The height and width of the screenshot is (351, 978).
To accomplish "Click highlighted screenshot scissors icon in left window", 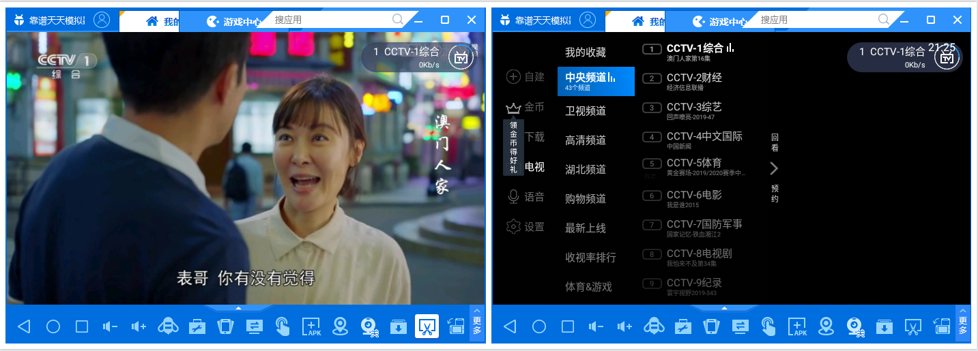I will click(427, 326).
